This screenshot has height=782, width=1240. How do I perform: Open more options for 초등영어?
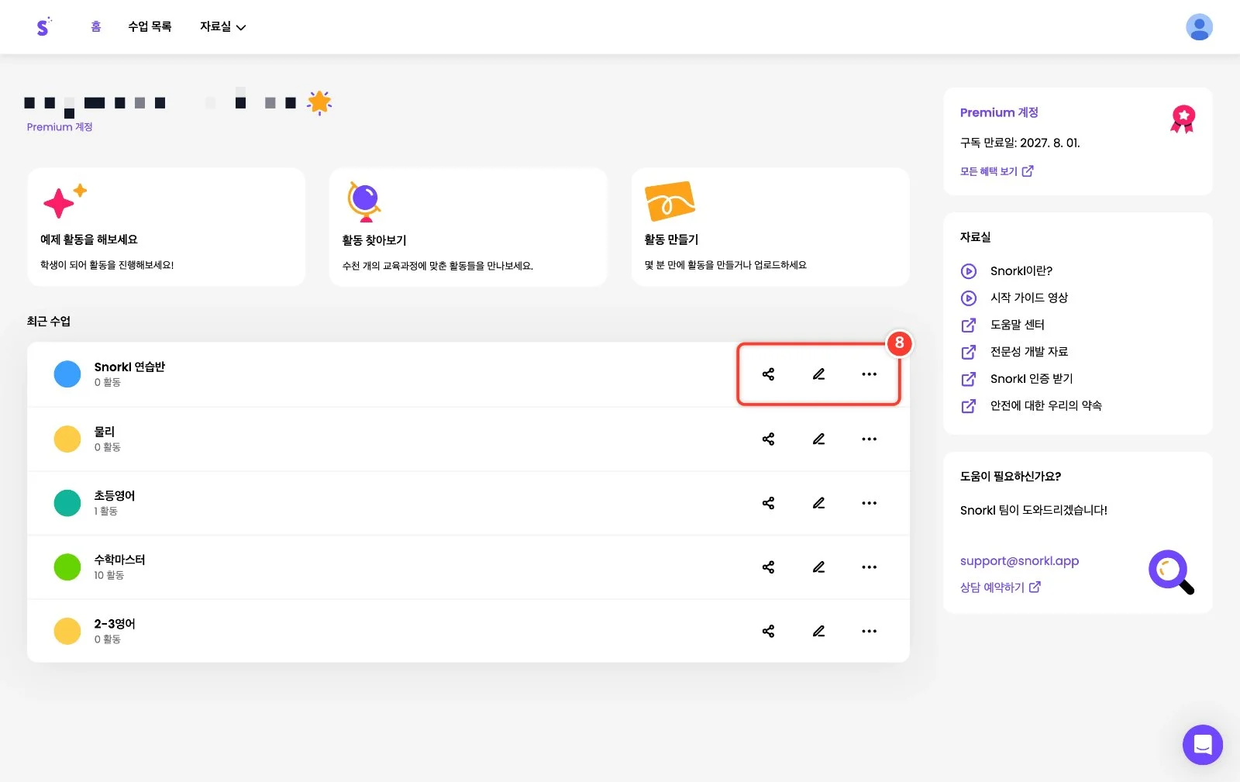point(870,503)
